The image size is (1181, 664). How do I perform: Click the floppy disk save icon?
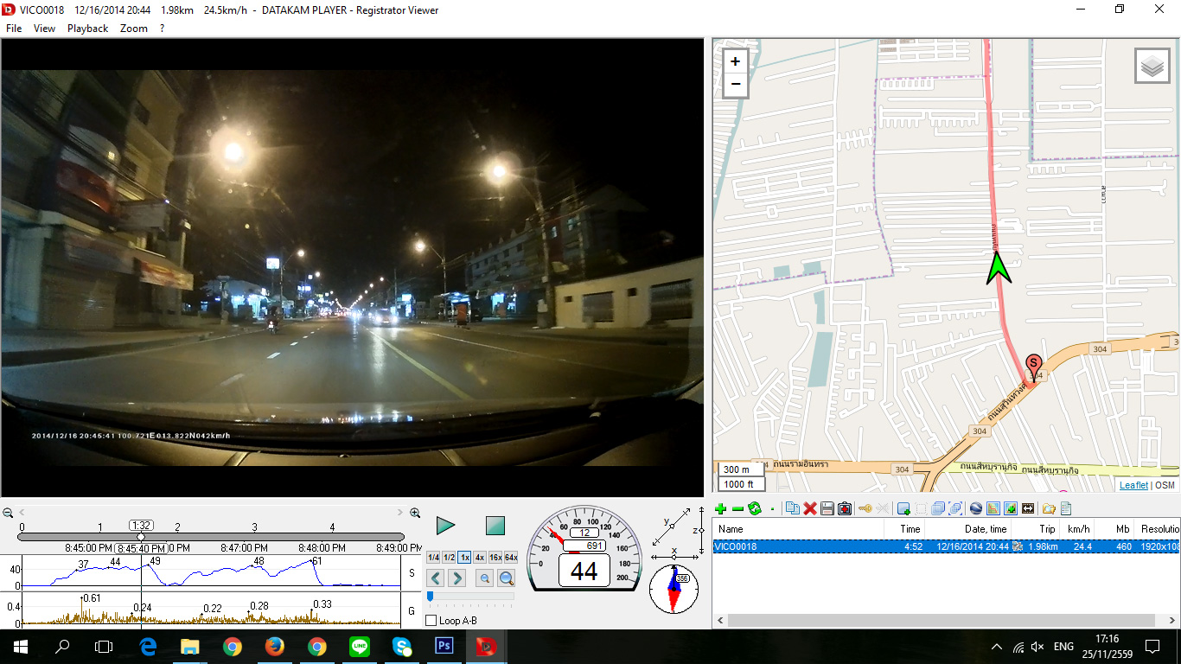[827, 508]
